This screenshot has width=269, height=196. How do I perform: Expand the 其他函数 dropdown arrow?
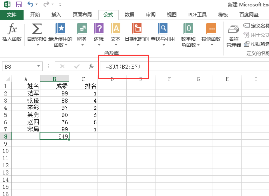tap(212, 45)
